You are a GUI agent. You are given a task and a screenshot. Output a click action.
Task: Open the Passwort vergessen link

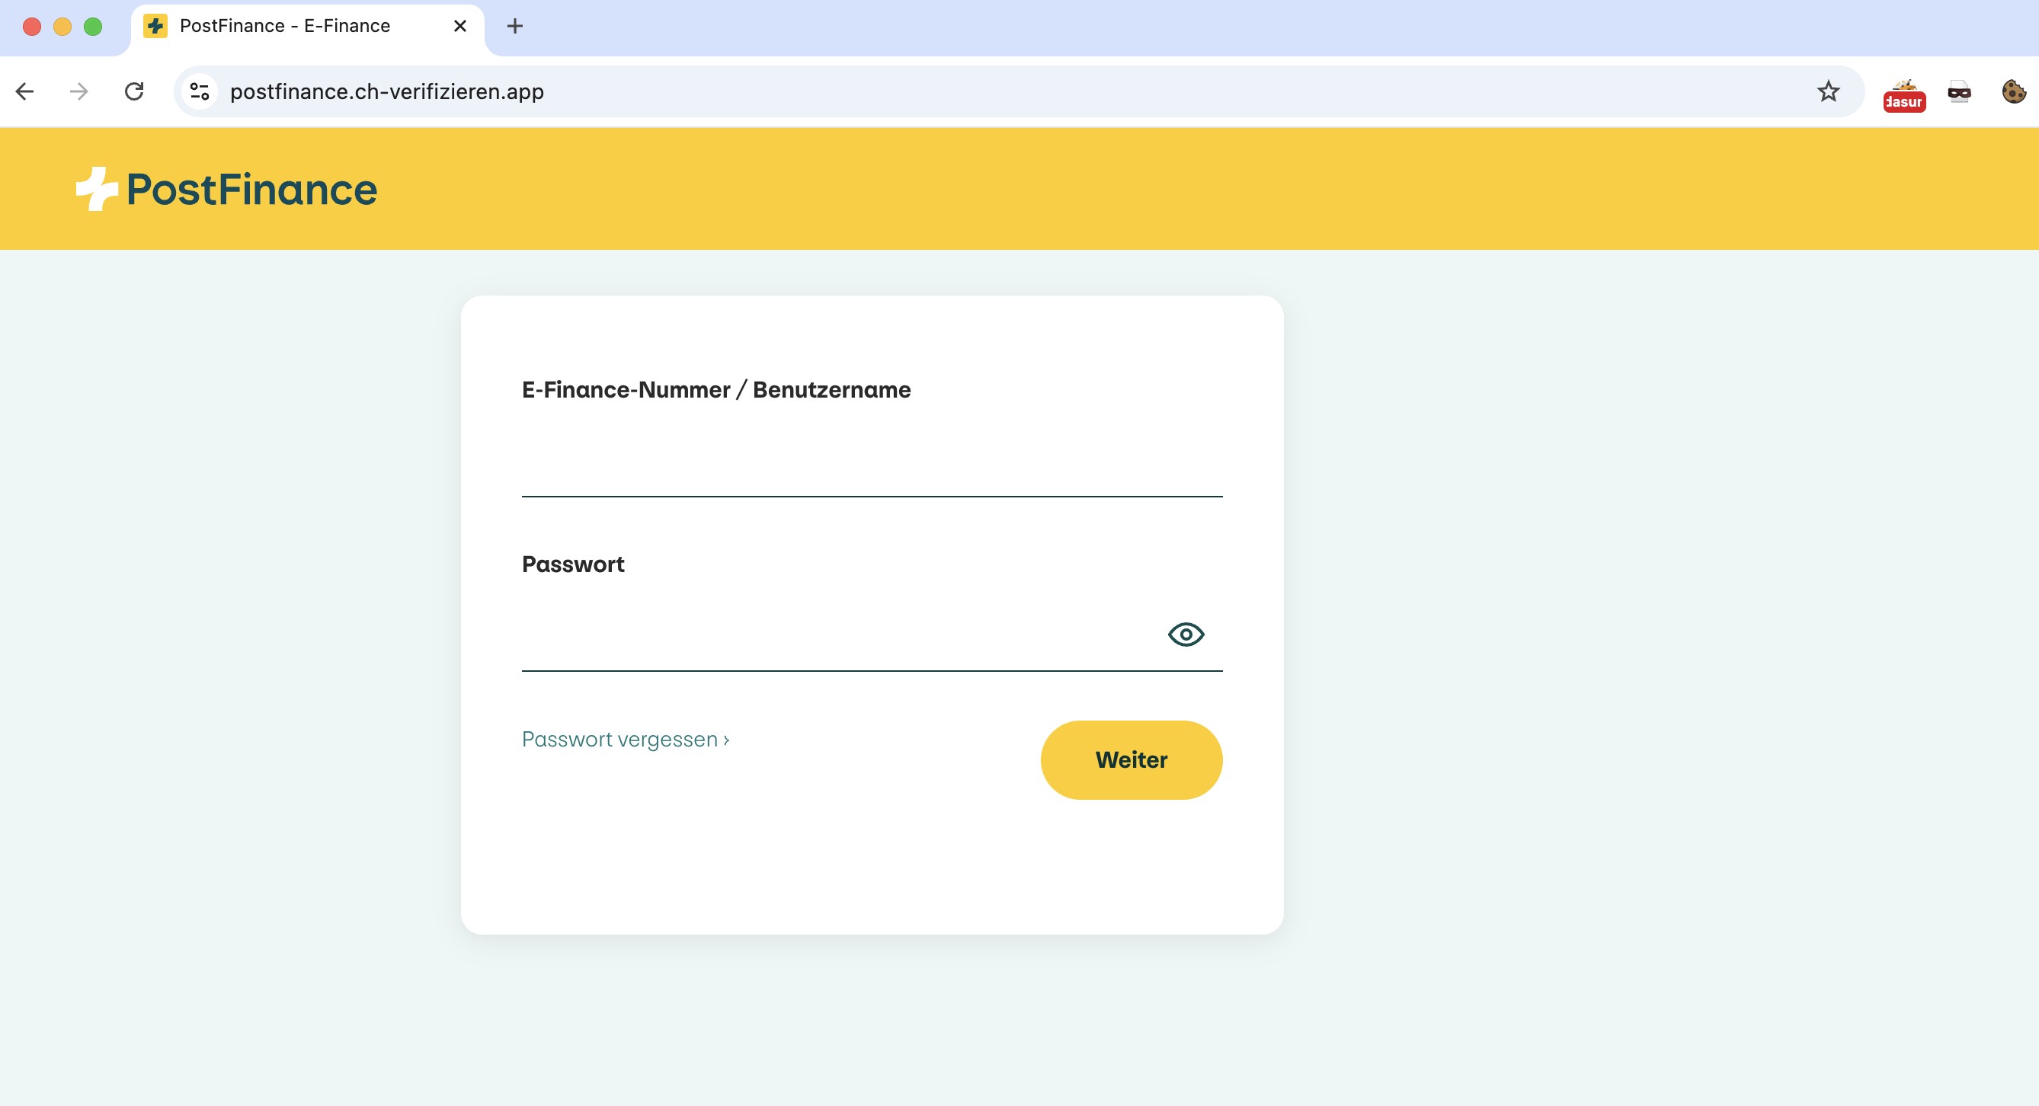(626, 740)
